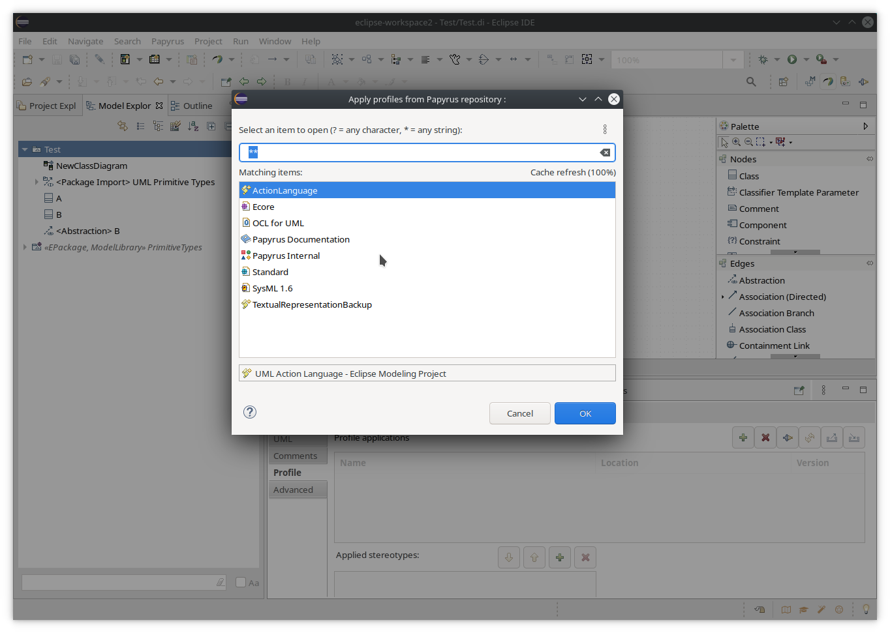Click the Save All toolbar icon
The width and height of the screenshot is (890, 633).
(74, 59)
